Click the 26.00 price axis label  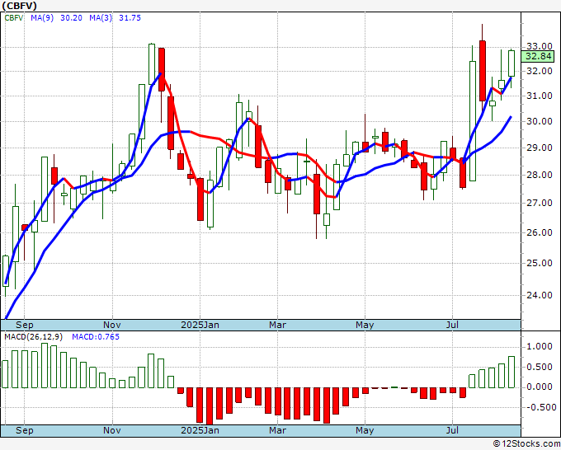[540, 232]
